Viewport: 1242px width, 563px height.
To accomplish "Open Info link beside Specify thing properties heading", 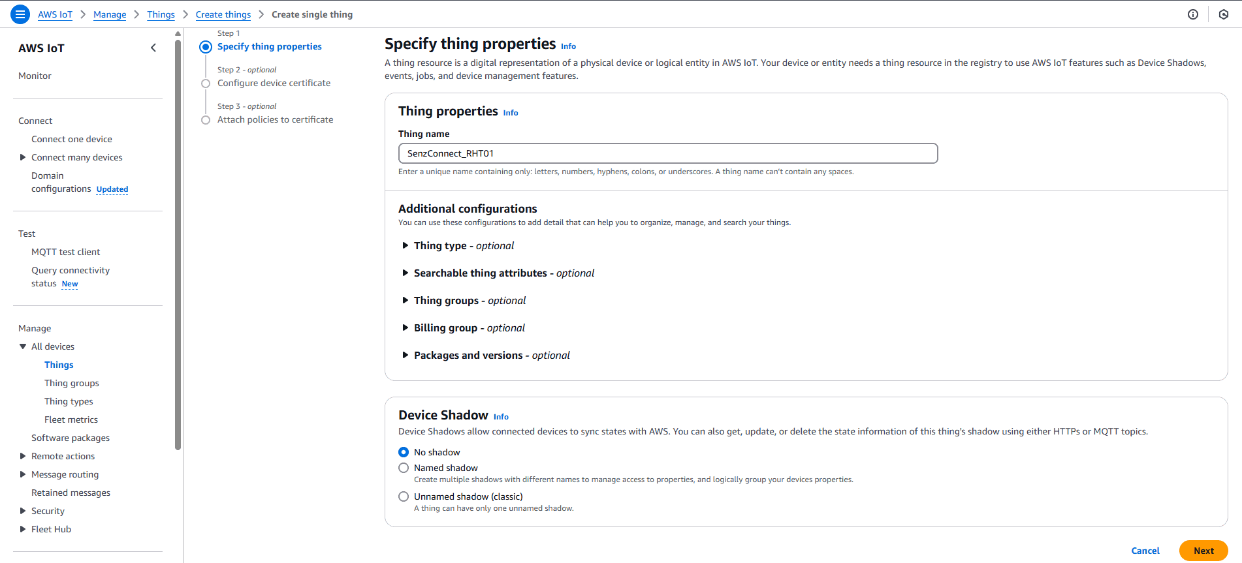I will point(568,46).
